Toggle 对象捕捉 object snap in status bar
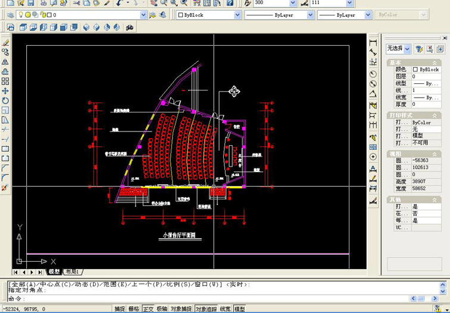Image resolution: width=450 pixels, height=313 pixels. (182, 309)
